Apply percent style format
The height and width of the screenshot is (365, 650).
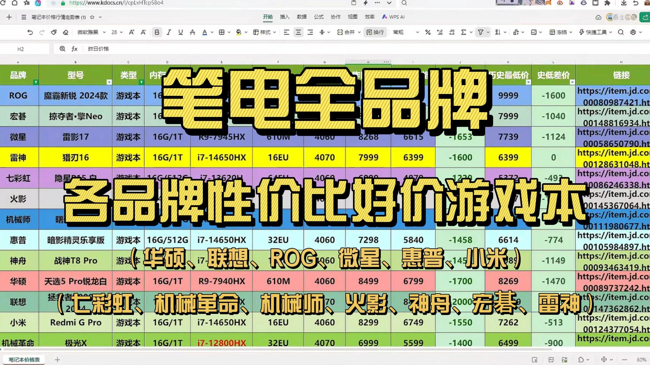point(428,32)
